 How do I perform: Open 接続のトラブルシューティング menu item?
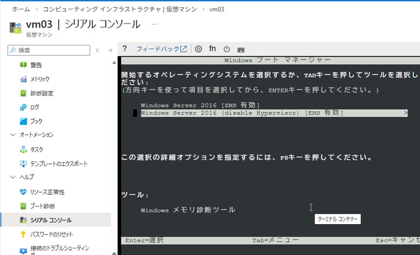point(60,251)
